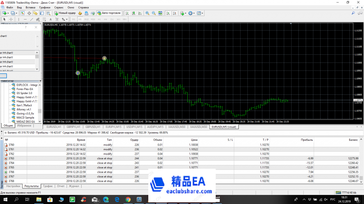Switch to the График tester tab
The width and height of the screenshot is (364, 204).
[48, 186]
